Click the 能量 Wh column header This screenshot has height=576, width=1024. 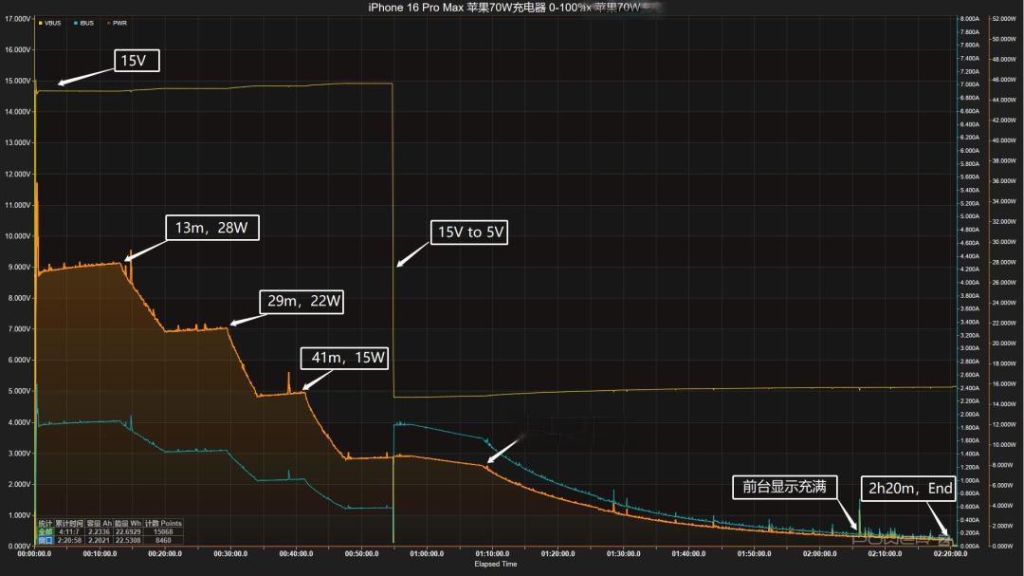pyautogui.click(x=128, y=523)
